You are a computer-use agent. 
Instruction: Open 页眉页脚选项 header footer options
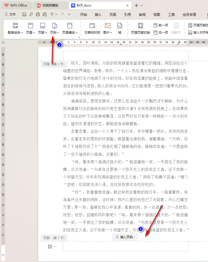click(198, 25)
